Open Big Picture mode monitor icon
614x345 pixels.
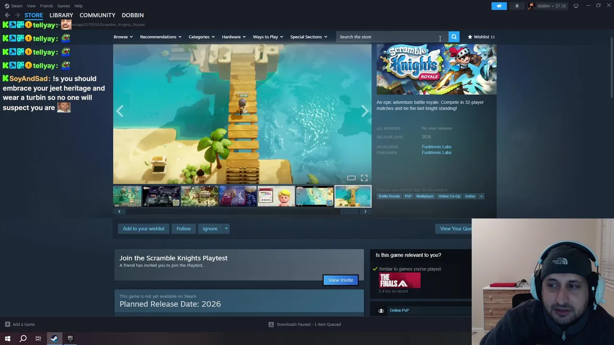click(576, 6)
